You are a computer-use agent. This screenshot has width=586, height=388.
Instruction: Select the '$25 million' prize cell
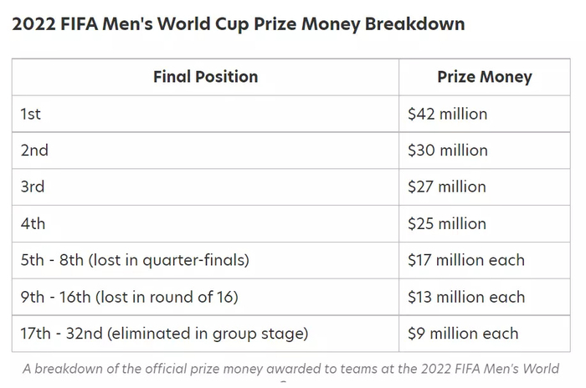tap(447, 224)
